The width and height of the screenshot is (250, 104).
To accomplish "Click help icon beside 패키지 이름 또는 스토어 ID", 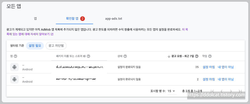I will 88,56.
